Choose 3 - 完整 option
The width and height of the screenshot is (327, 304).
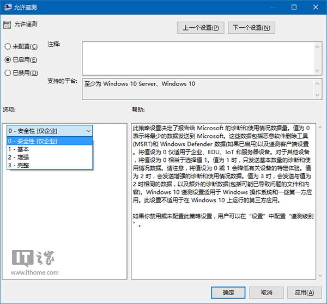50,165
